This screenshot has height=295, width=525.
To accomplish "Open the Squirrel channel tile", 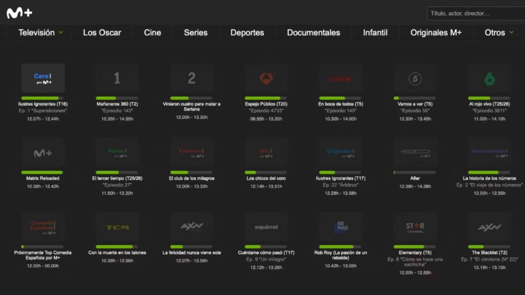I will (266, 227).
